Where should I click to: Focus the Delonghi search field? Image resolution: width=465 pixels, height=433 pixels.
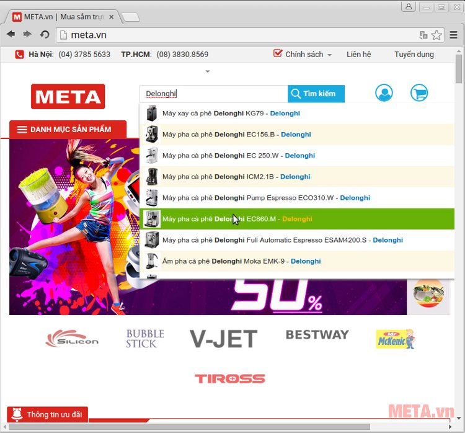pos(213,94)
